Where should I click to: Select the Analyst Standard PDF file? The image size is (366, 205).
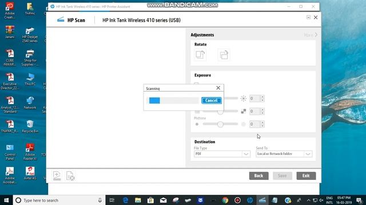(x=10, y=105)
